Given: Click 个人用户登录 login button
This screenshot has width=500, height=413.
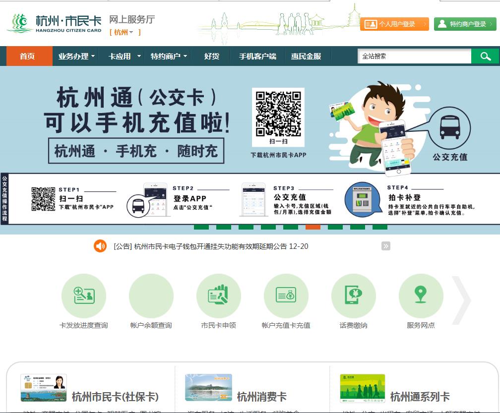Looking at the screenshot, I should tap(394, 24).
